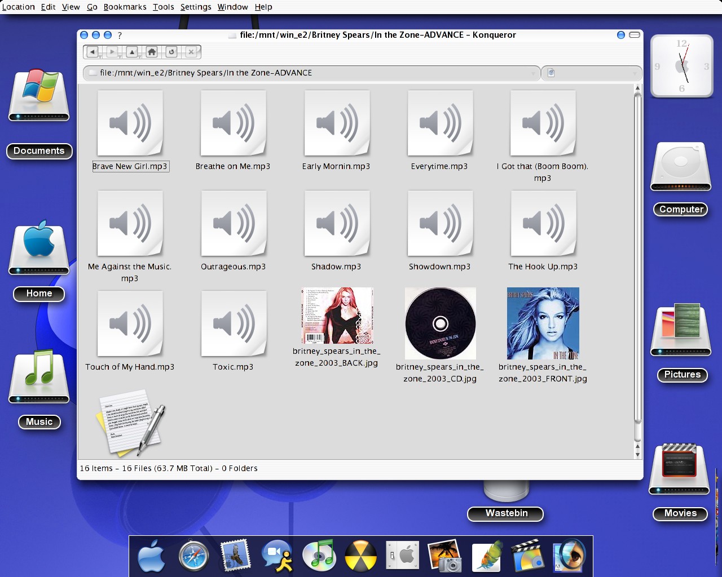
Task: Open the Go menu
Action: [92, 7]
